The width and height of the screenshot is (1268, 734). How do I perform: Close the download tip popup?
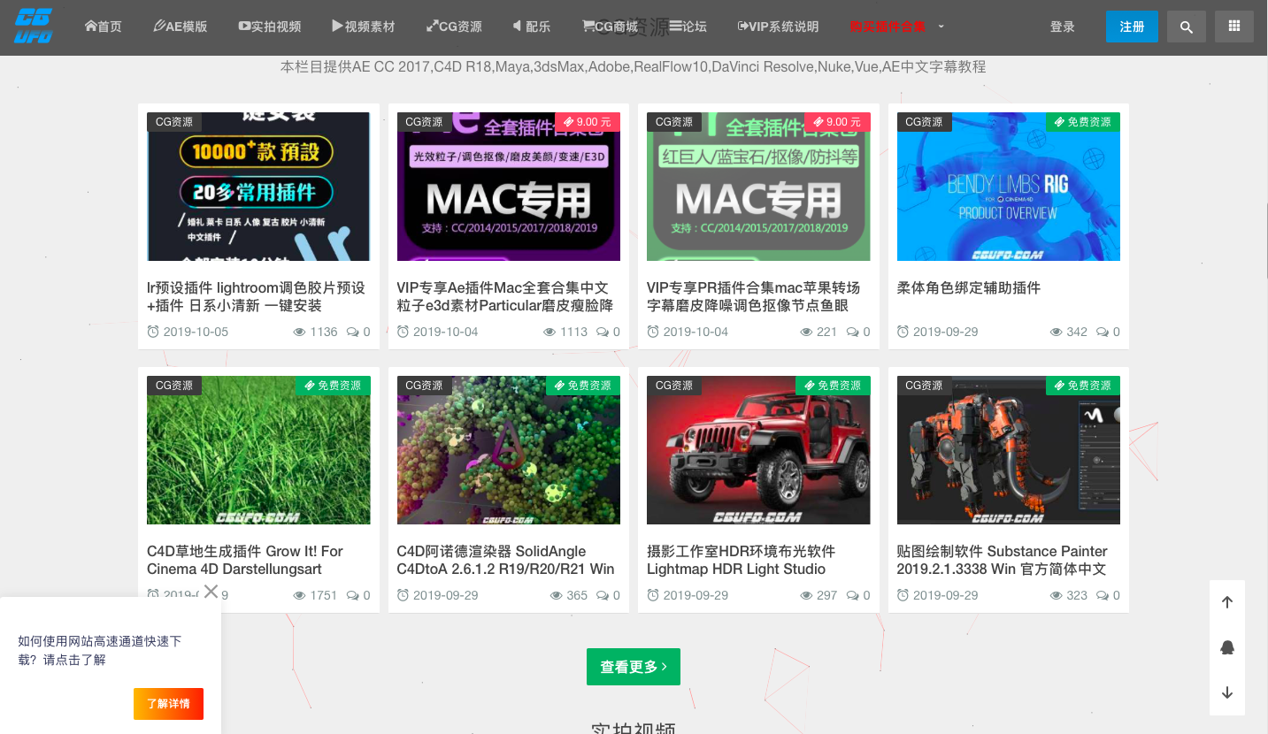click(211, 591)
